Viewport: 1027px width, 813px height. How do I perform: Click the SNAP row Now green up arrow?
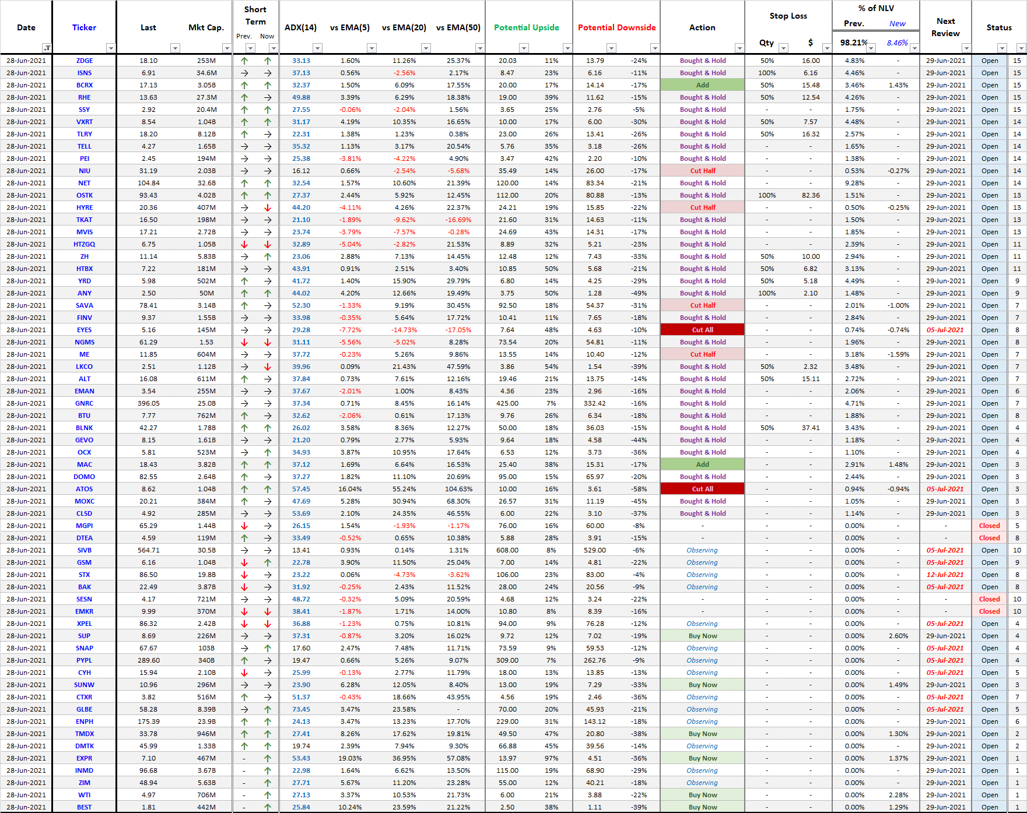[268, 648]
